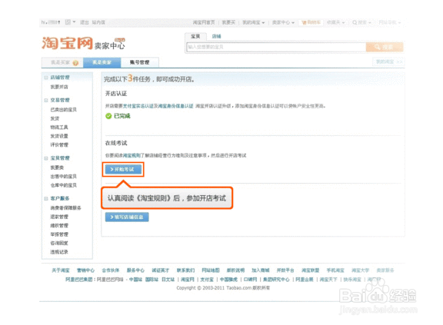Click the 手机淘宝 footer link
Viewport: 443px width, 325px height.
coord(335,270)
